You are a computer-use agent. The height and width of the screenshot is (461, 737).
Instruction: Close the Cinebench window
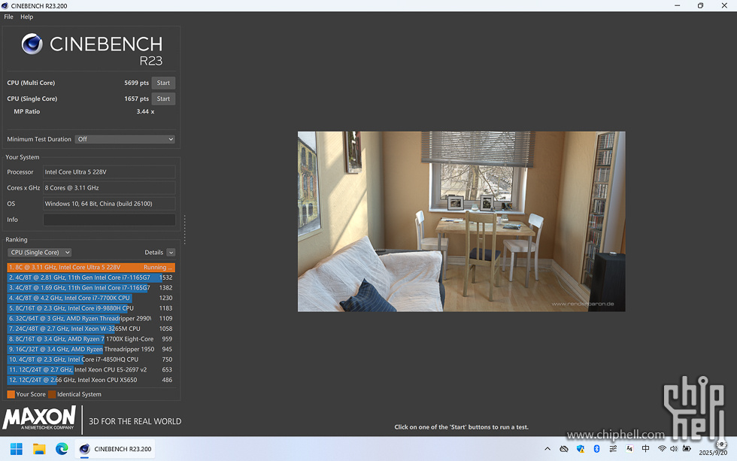[x=724, y=5]
